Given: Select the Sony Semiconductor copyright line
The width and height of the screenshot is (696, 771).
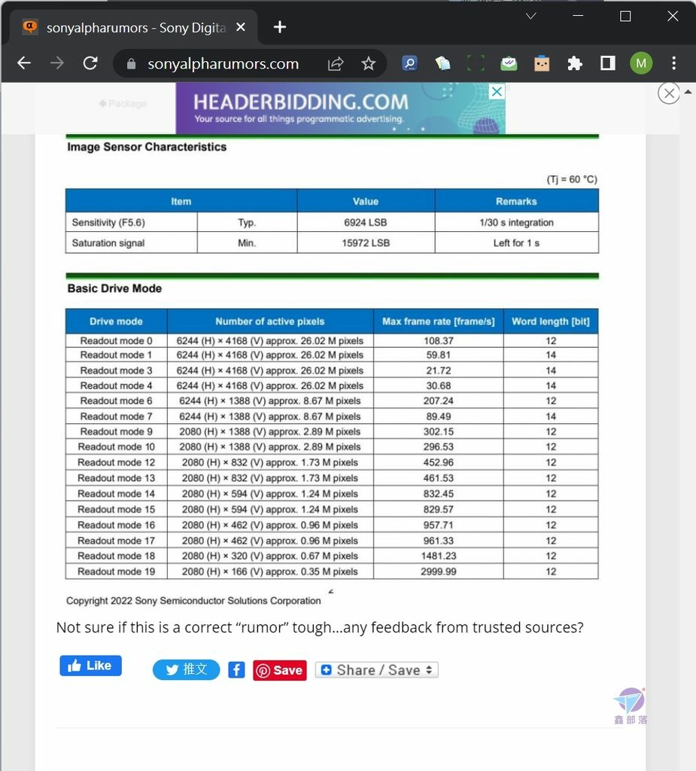Looking at the screenshot, I should [193, 601].
